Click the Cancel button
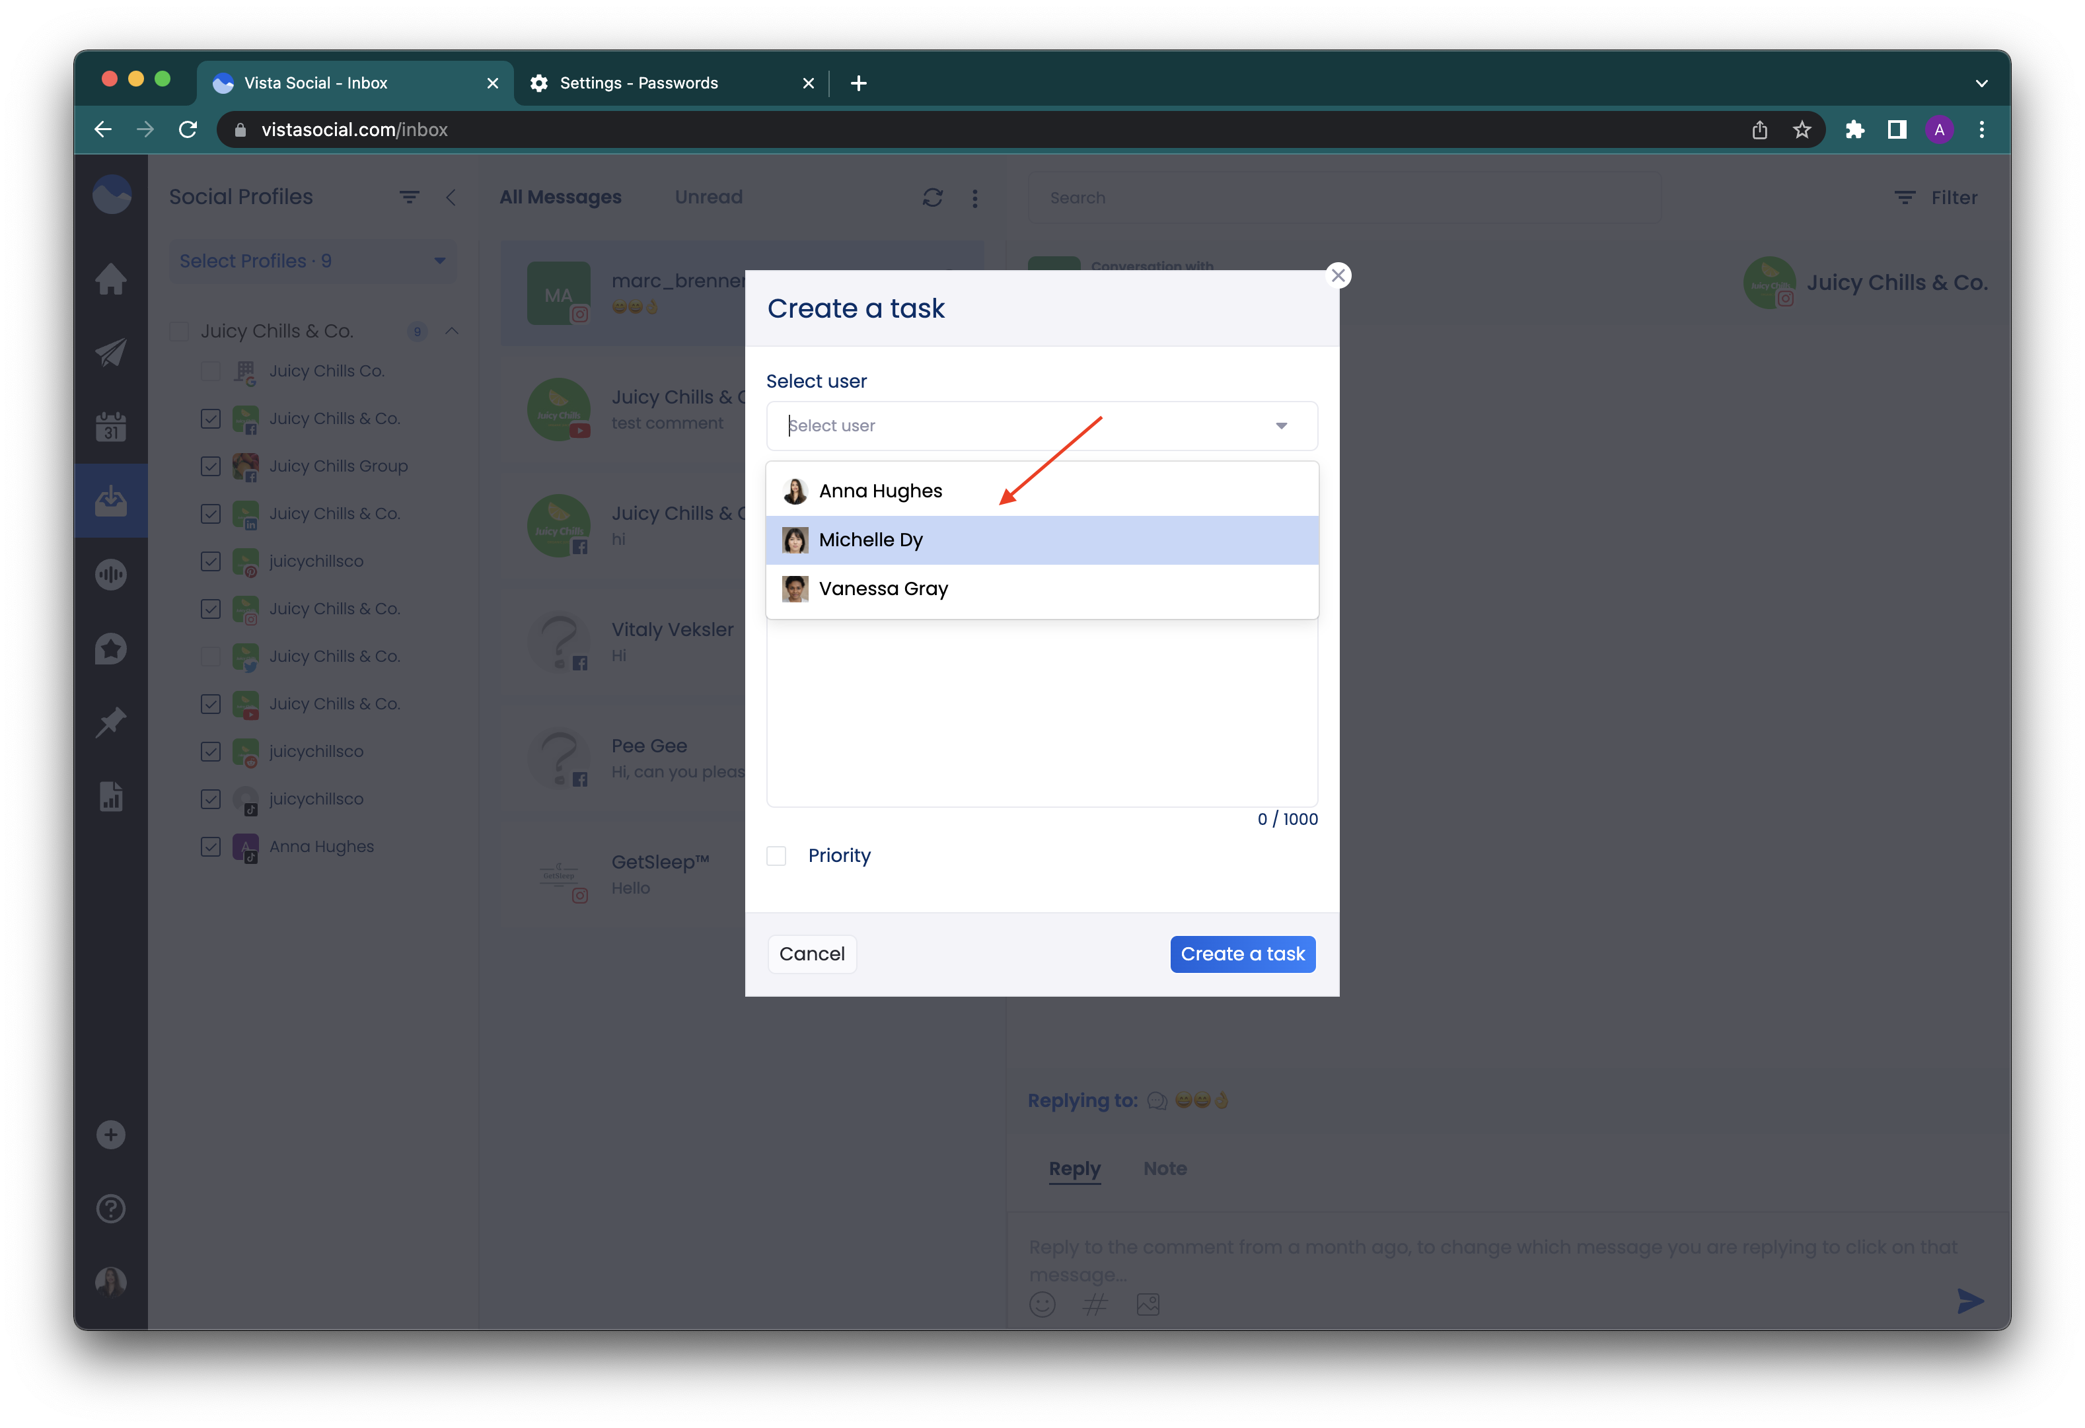Image resolution: width=2085 pixels, height=1428 pixels. (811, 954)
